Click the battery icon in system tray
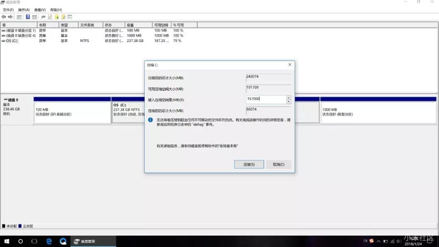 (x=385, y=241)
